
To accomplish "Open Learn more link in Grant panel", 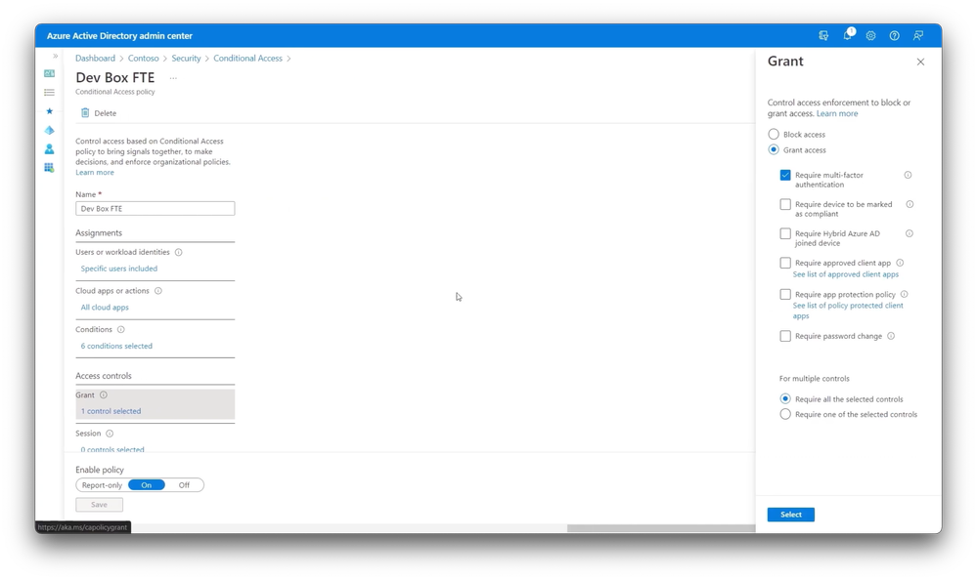I will click(x=837, y=113).
